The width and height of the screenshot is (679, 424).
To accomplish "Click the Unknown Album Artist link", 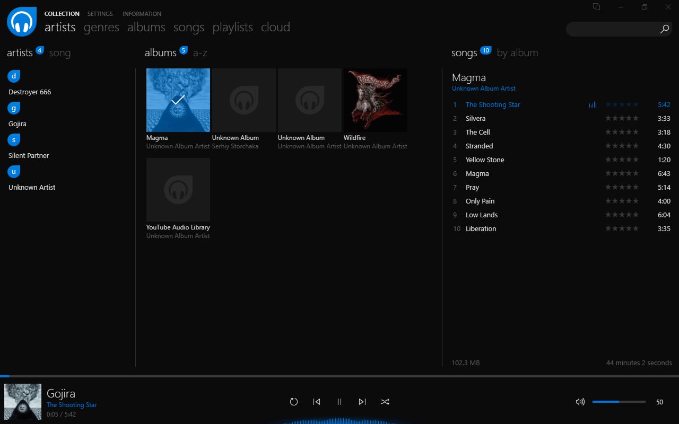I will point(484,89).
